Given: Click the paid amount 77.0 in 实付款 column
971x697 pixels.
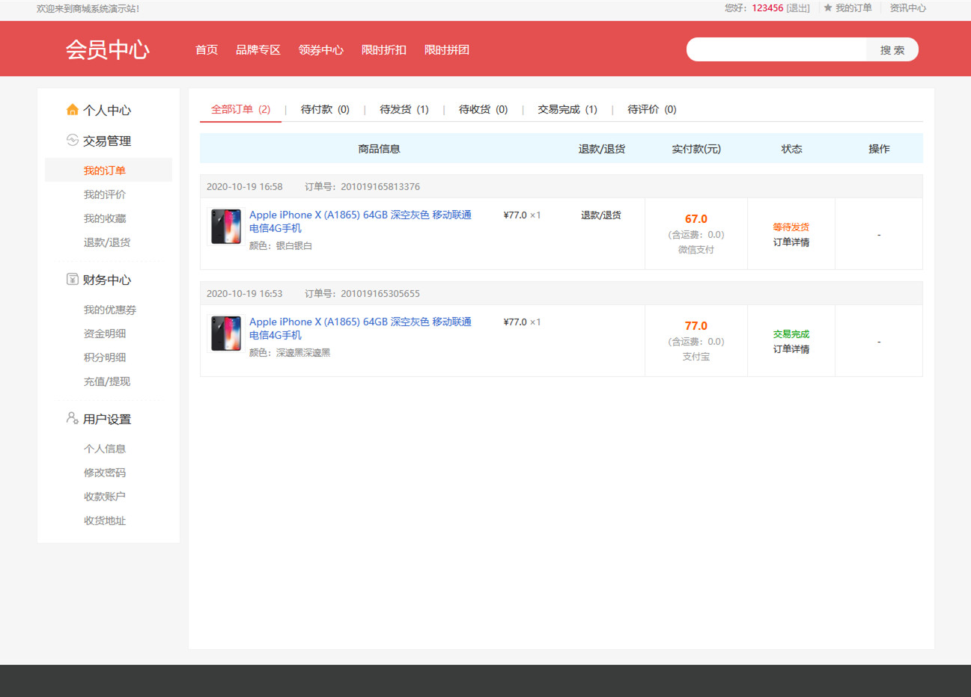Looking at the screenshot, I should pyautogui.click(x=696, y=326).
